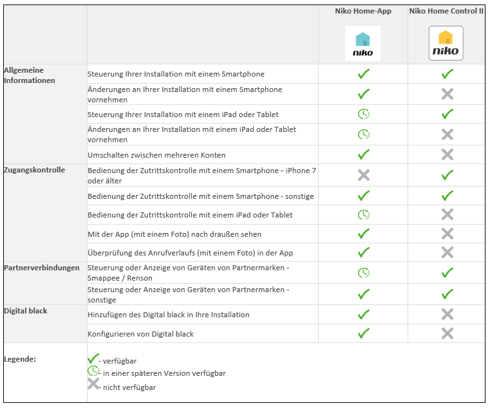Click the 'Allgemeine Informationen' section label
Screen dimensions: 490x408
[30, 75]
